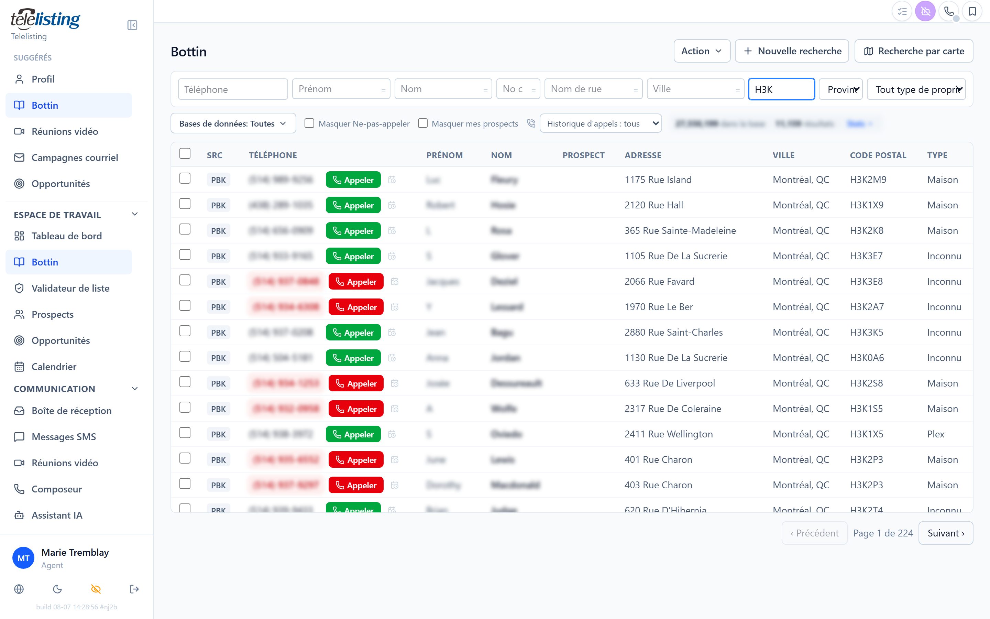Screen dimensions: 990x619
Task: Open the Composeur item
Action: tap(69, 489)
